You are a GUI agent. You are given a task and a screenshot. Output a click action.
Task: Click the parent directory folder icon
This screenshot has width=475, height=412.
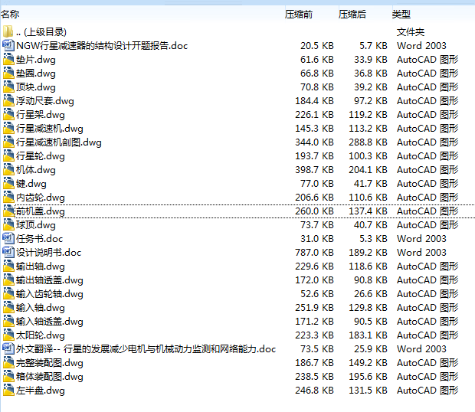pyautogui.click(x=8, y=31)
